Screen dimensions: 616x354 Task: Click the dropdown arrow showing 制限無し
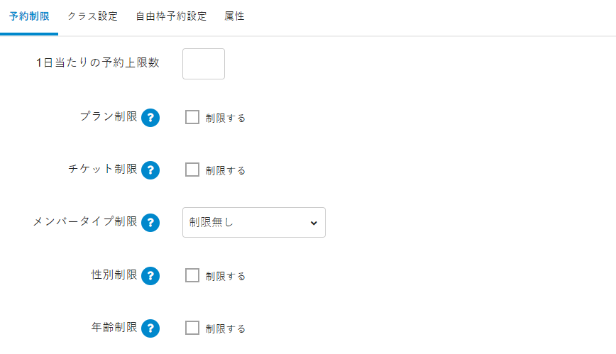[x=314, y=223]
